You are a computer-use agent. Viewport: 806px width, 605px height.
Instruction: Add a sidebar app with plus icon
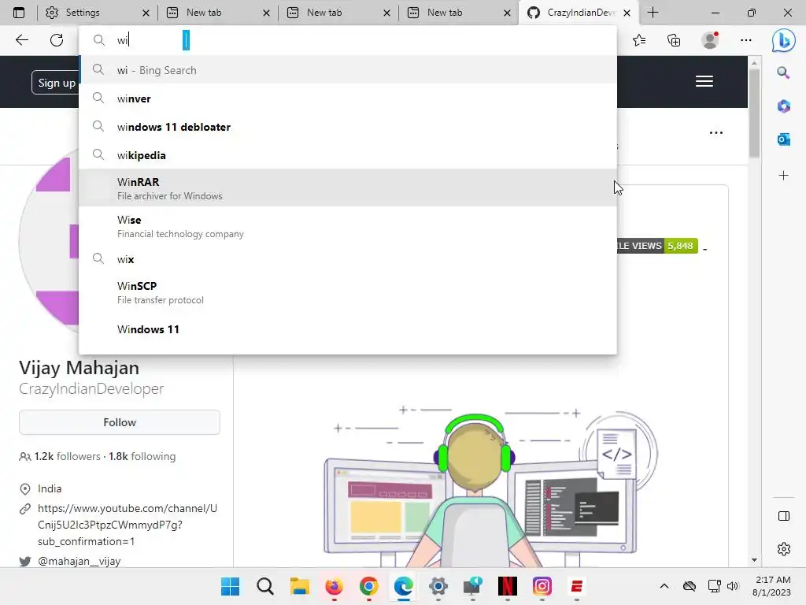[x=783, y=176]
